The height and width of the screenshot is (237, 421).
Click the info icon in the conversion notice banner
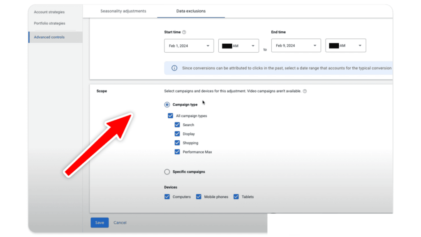175,68
